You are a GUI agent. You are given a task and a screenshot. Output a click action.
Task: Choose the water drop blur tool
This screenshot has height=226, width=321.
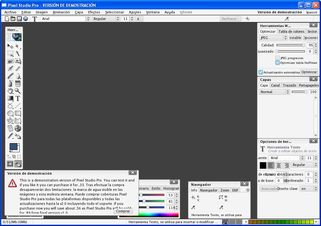point(18,76)
